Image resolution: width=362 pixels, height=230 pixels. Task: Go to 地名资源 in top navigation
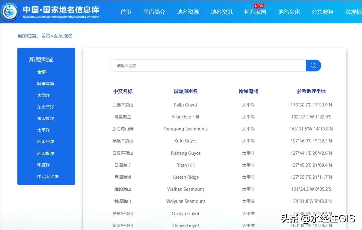188,12
